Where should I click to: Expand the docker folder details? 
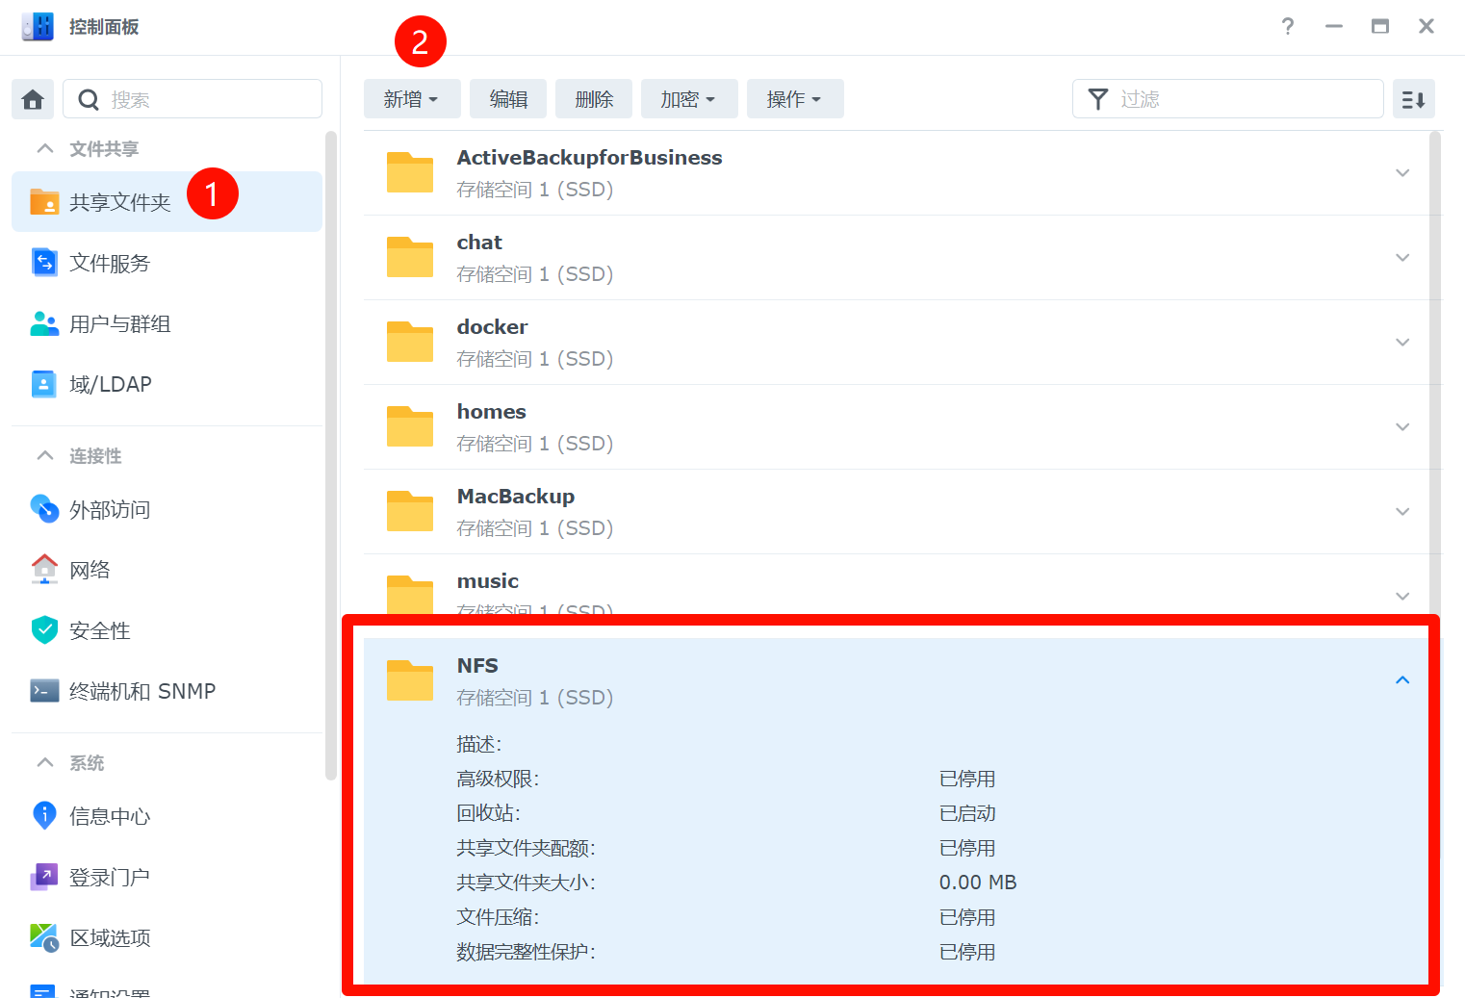(x=1401, y=343)
